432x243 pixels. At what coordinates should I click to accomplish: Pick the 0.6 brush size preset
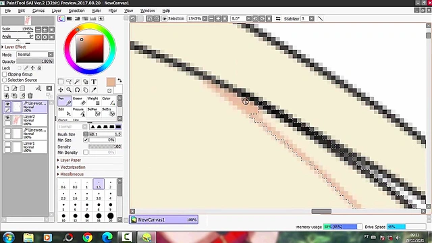(63, 184)
